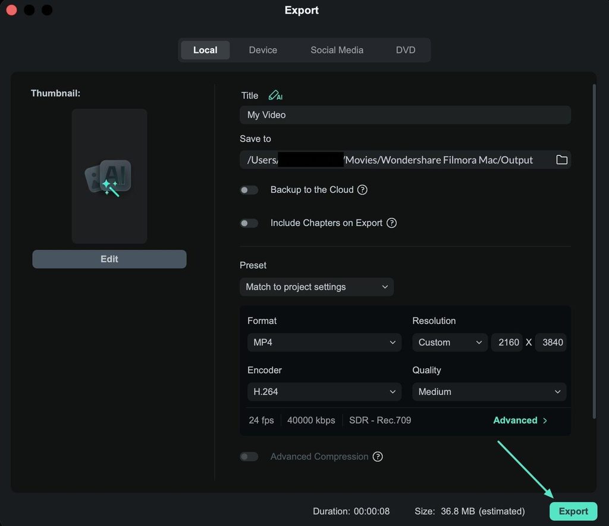Click the help icon beside Include Chapters on Export
Viewport: 609px width, 526px height.
coord(391,223)
